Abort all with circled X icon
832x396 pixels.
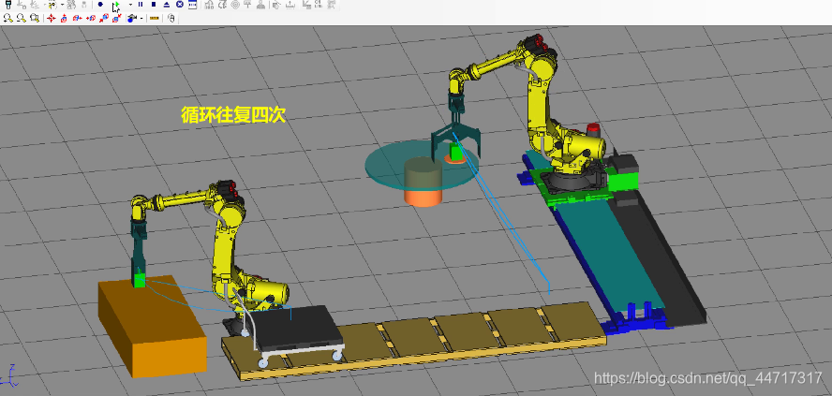pyautogui.click(x=180, y=5)
